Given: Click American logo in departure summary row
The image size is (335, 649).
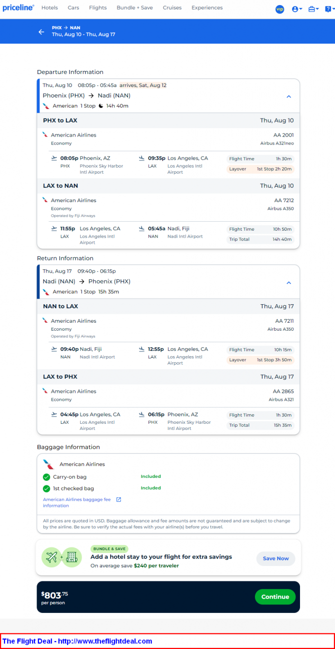Looking at the screenshot, I should (46, 106).
